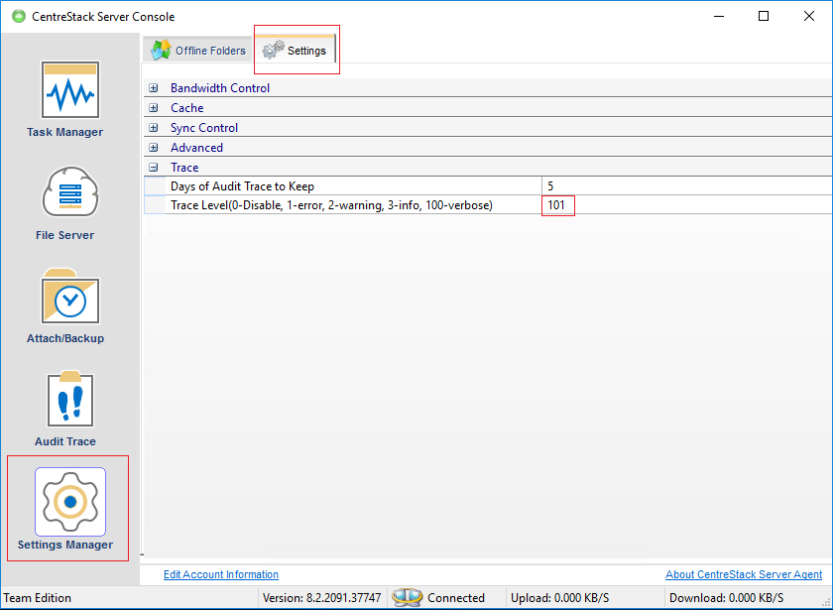The height and width of the screenshot is (610, 833).
Task: Edit the Days of Audit Trace value 5
Action: pos(687,186)
